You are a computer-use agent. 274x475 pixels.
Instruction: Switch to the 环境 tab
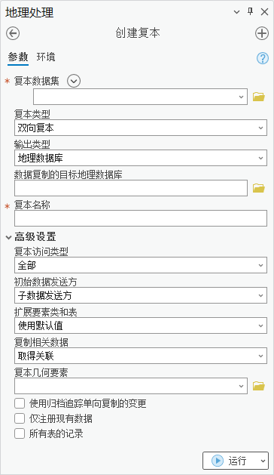point(46,57)
